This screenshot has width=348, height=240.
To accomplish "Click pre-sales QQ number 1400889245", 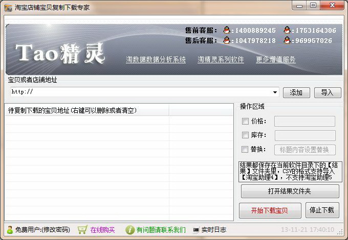I will (x=255, y=30).
